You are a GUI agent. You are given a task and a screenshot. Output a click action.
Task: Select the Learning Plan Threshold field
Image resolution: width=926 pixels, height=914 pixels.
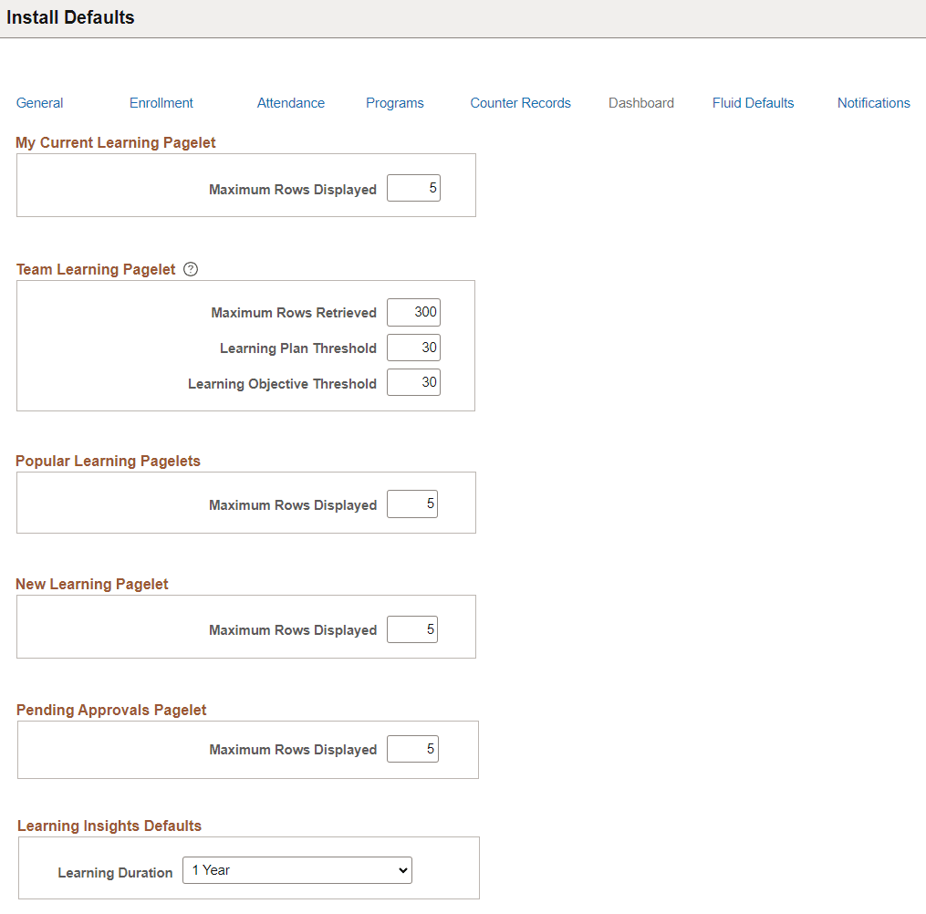413,348
